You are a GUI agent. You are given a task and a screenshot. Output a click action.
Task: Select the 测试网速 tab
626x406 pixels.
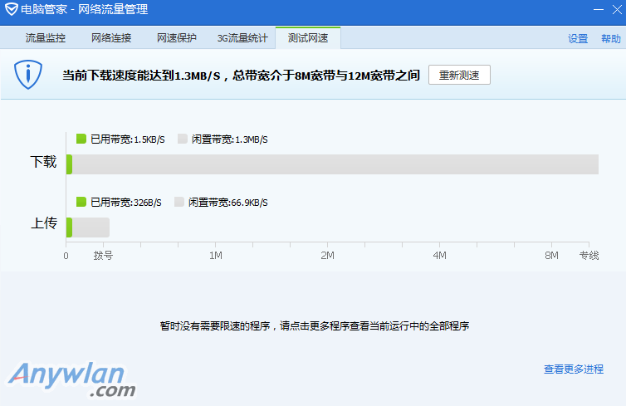coord(308,38)
